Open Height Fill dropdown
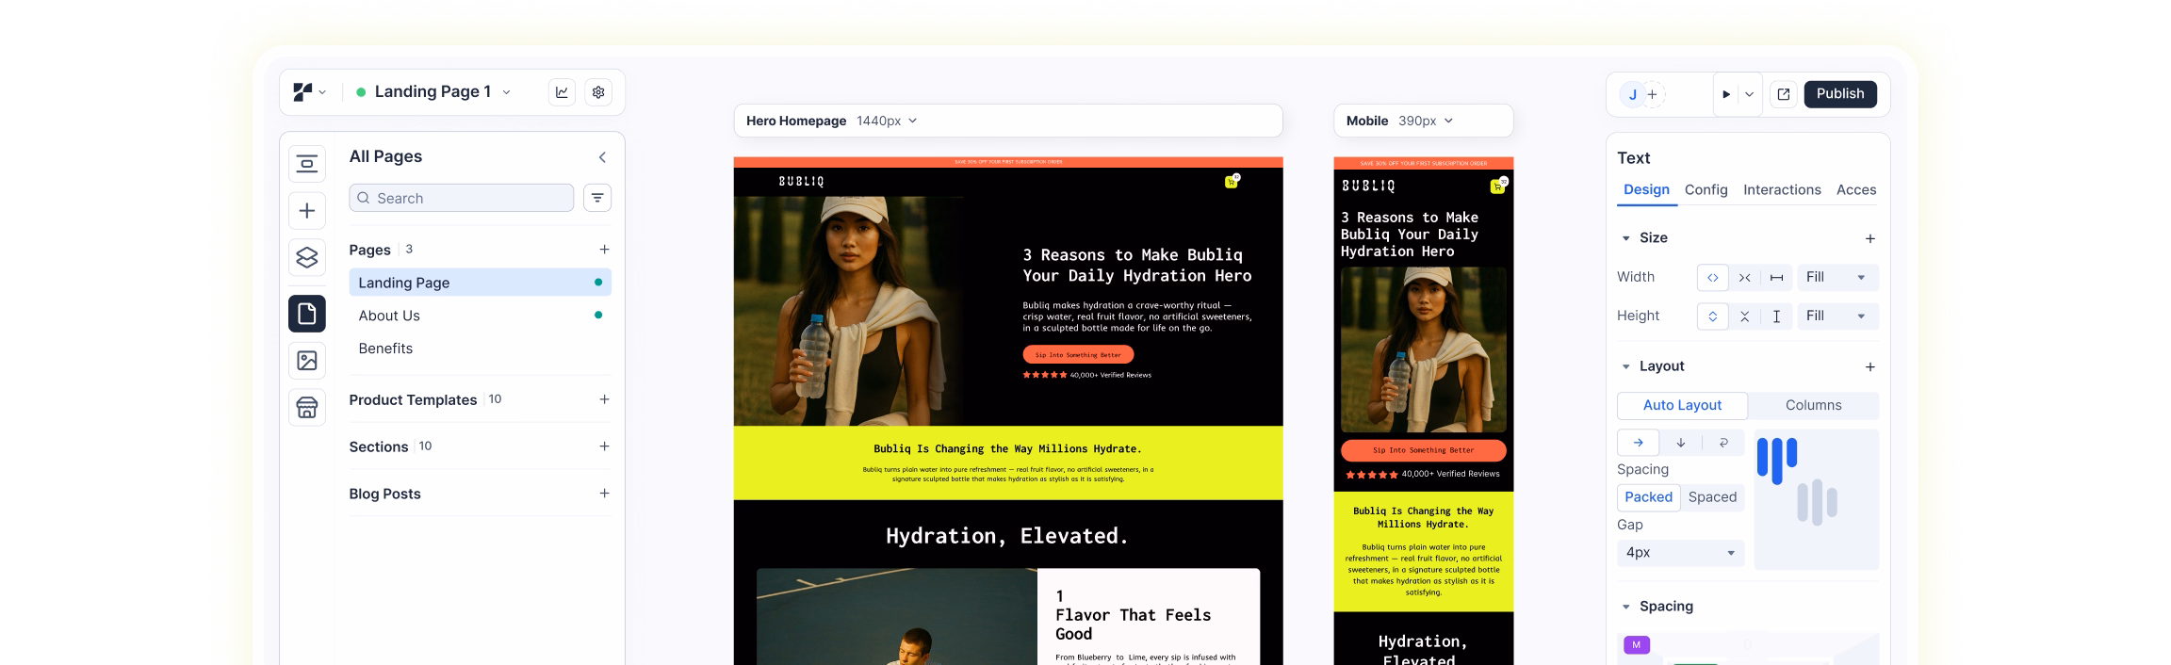 coord(1836,316)
